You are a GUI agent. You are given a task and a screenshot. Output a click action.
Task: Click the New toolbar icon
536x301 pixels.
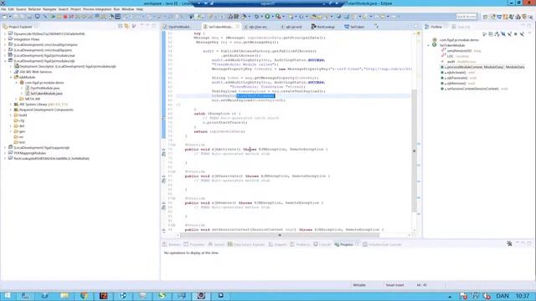tap(5, 17)
